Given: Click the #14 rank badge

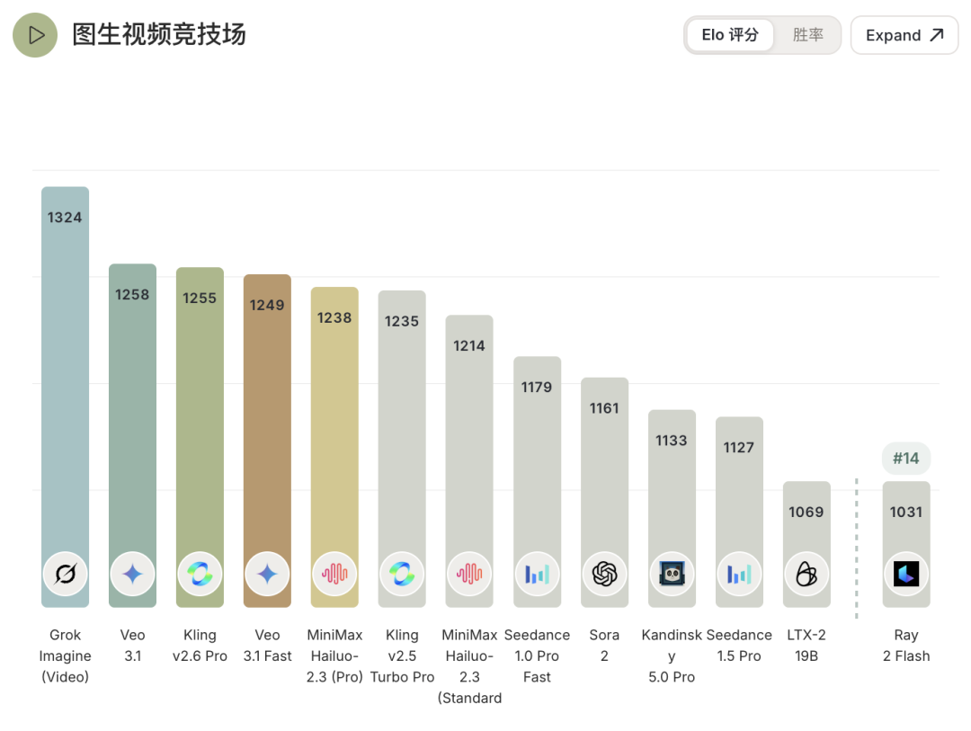Looking at the screenshot, I should 906,459.
